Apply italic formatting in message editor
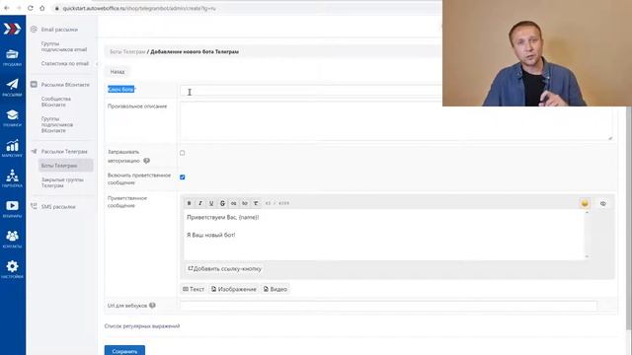 [x=199, y=203]
